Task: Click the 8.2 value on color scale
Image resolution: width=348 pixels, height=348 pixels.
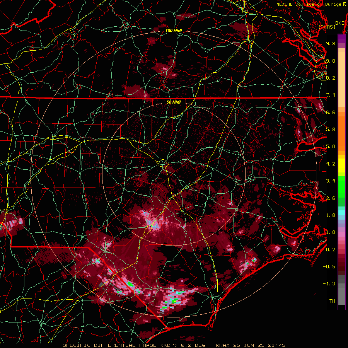Action: pyautogui.click(x=331, y=78)
